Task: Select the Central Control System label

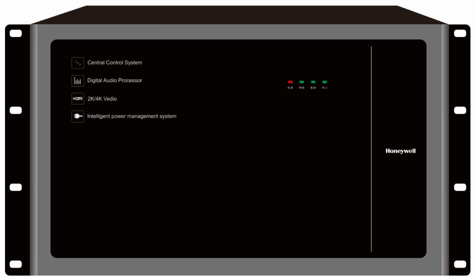Action: [x=115, y=63]
